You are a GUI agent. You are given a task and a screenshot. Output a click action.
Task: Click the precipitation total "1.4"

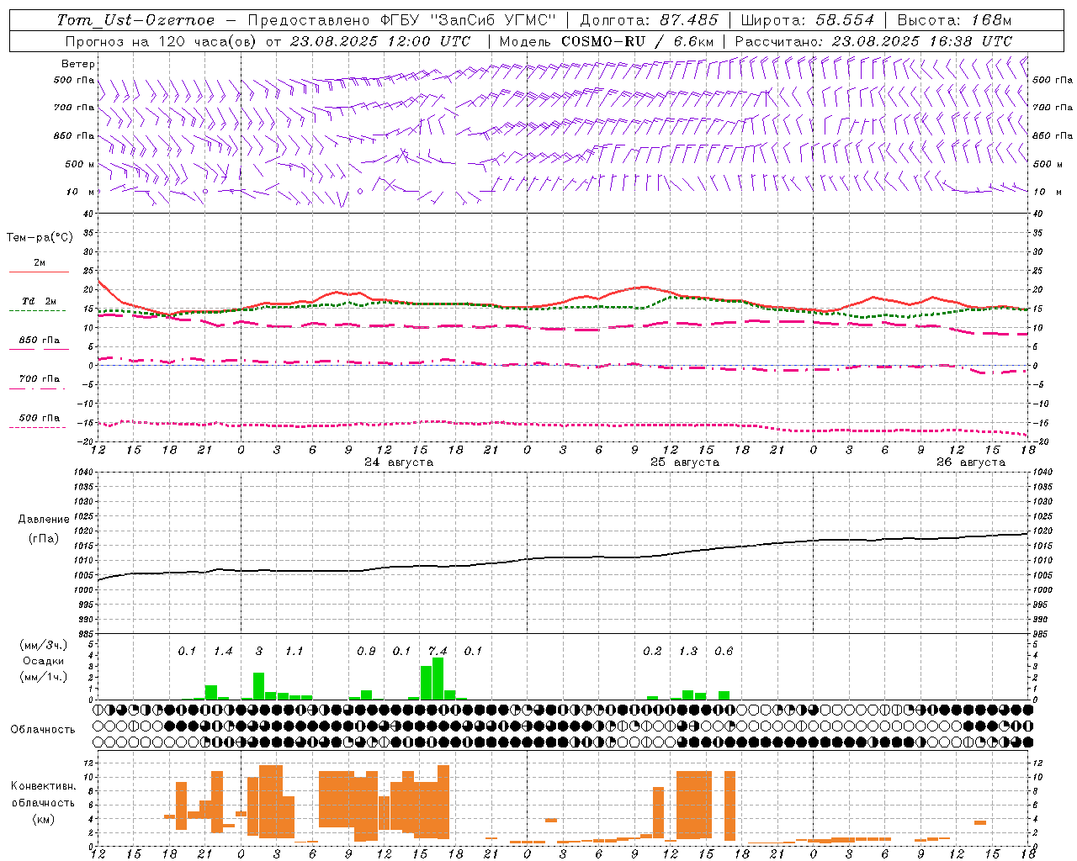tap(223, 651)
